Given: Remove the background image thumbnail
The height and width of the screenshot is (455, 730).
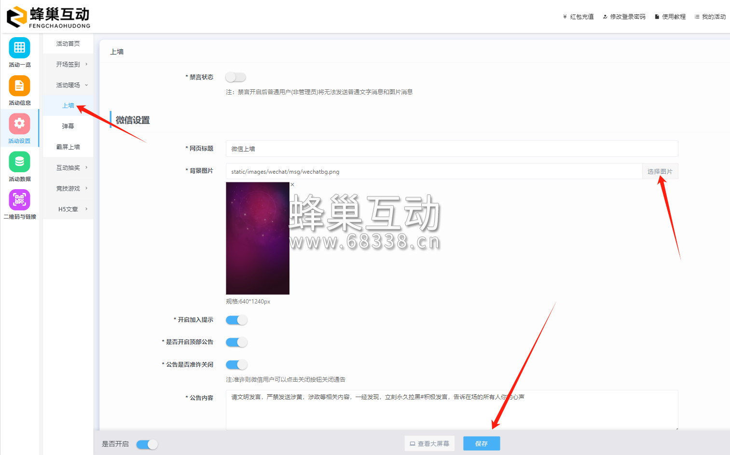Looking at the screenshot, I should click(292, 184).
